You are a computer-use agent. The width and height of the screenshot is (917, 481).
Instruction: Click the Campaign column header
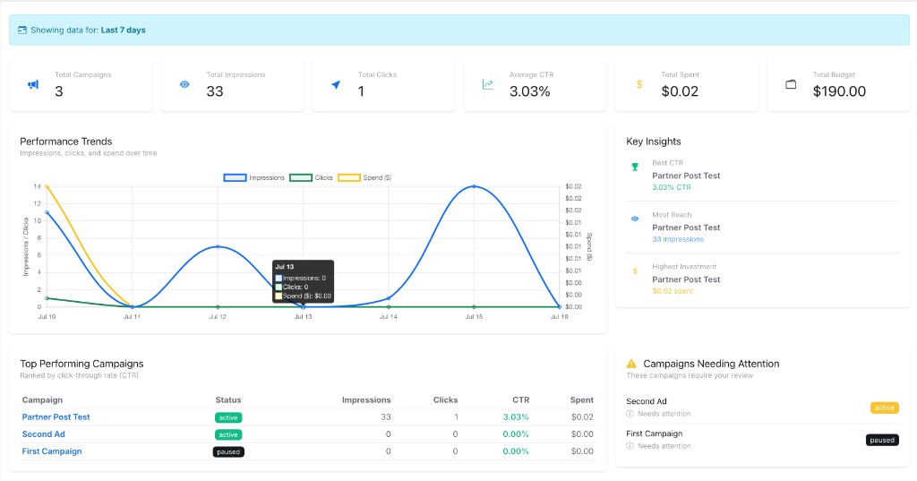[x=42, y=399]
